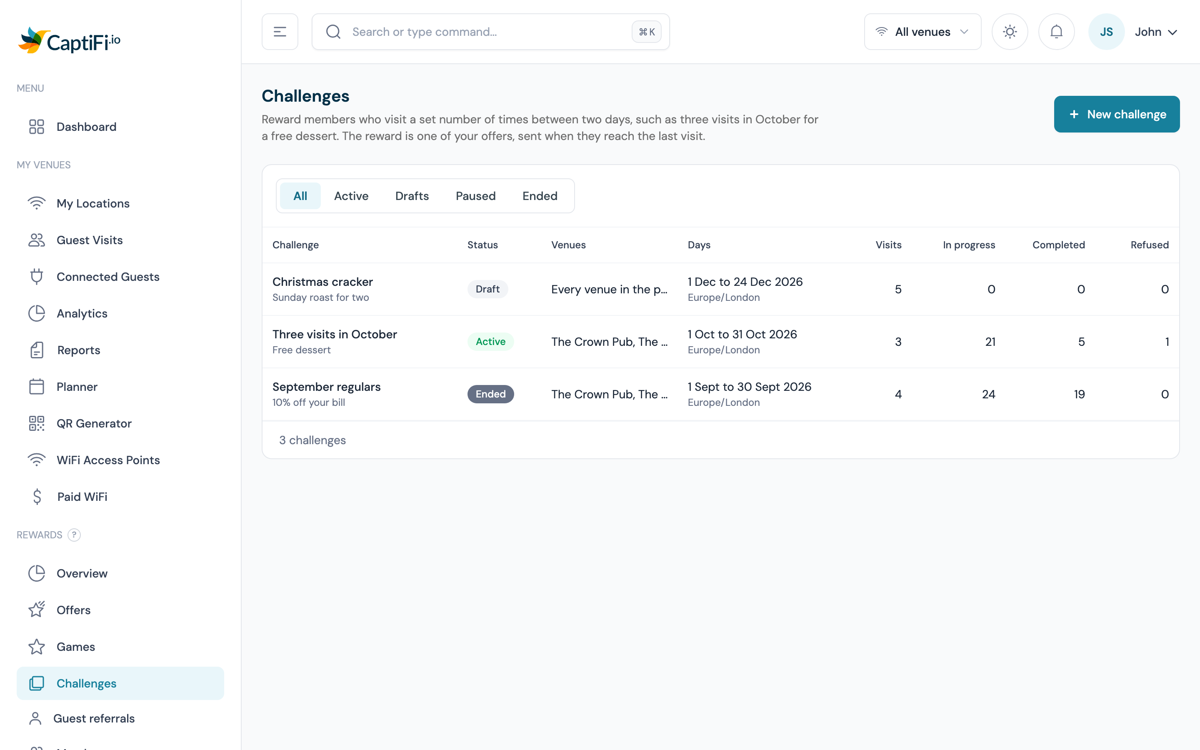Open the Guest referrals menu item
This screenshot has width=1200, height=750.
click(x=120, y=718)
